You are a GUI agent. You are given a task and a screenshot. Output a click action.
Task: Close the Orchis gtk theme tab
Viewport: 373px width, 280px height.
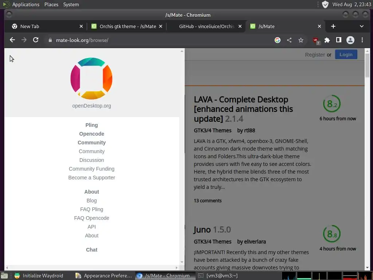click(x=161, y=26)
